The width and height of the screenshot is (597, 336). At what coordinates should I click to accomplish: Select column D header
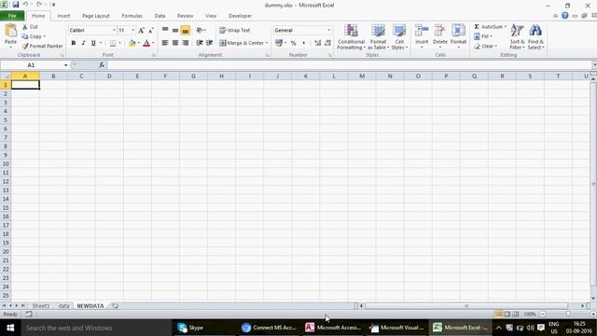(109, 77)
